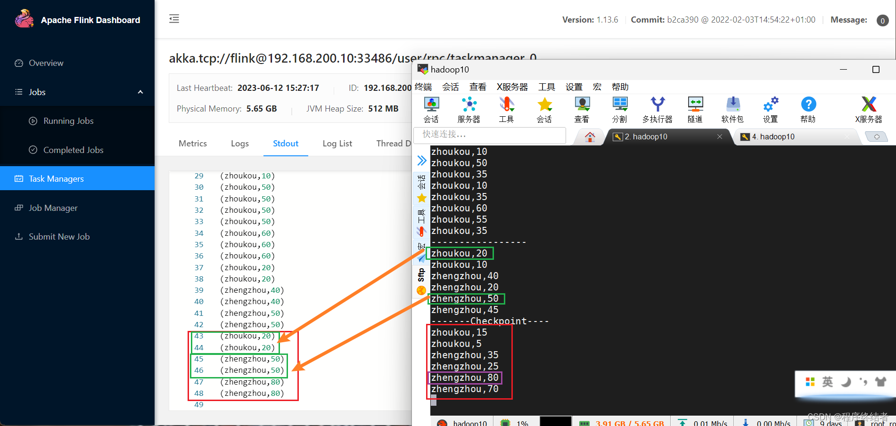Open the 查看 (View) menu in the menu bar
Image resolution: width=896 pixels, height=426 pixels.
pos(478,87)
